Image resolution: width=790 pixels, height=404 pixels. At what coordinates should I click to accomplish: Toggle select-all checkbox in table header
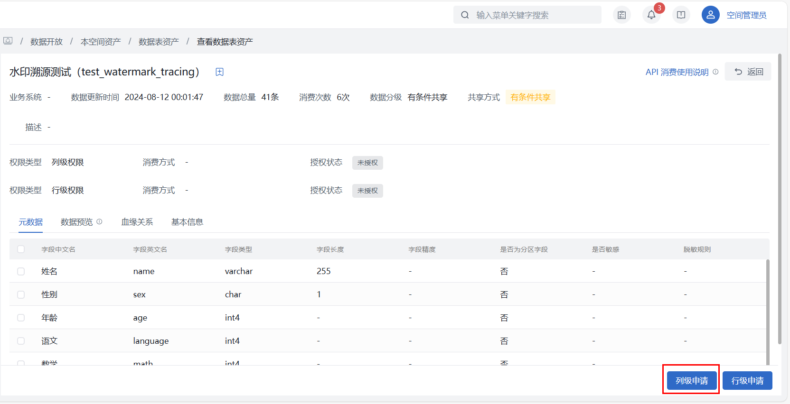click(21, 249)
